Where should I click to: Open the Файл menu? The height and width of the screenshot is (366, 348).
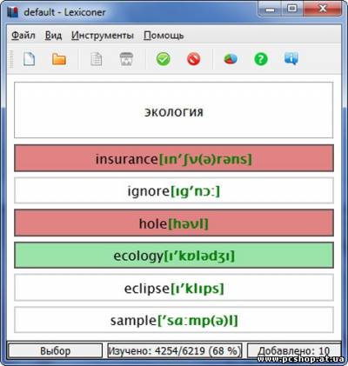tap(23, 36)
